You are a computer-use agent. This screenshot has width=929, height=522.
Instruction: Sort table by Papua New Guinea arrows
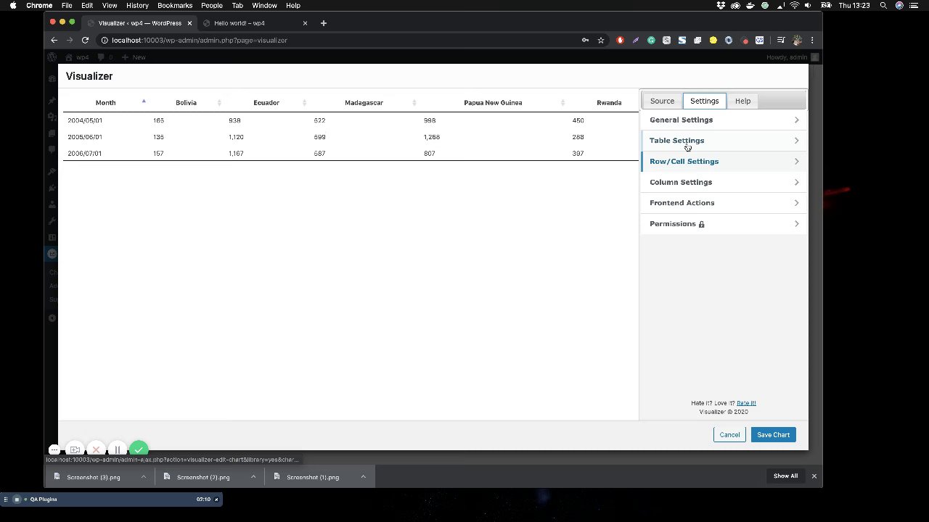coord(562,102)
